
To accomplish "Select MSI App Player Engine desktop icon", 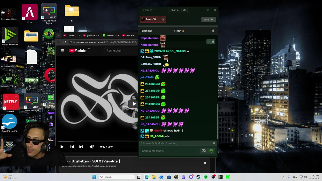I will tap(49, 14).
